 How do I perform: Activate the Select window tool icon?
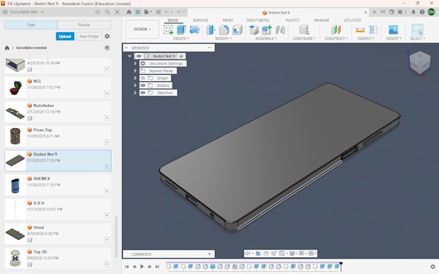pos(417,30)
